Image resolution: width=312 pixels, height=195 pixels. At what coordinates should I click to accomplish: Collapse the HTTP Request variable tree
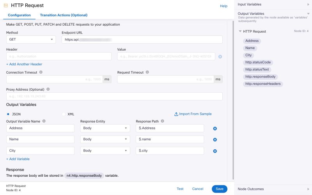coord(240,32)
